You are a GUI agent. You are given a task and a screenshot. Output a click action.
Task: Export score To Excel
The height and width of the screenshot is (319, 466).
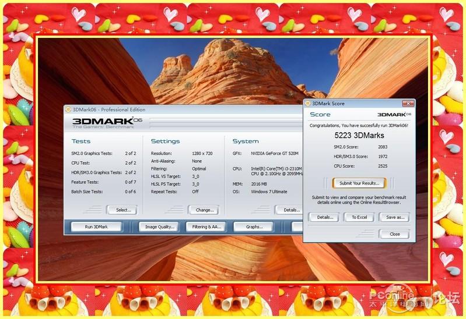[x=359, y=217]
